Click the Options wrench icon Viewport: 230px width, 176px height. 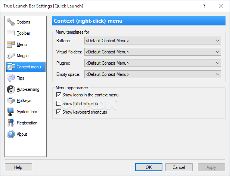[x=11, y=22]
